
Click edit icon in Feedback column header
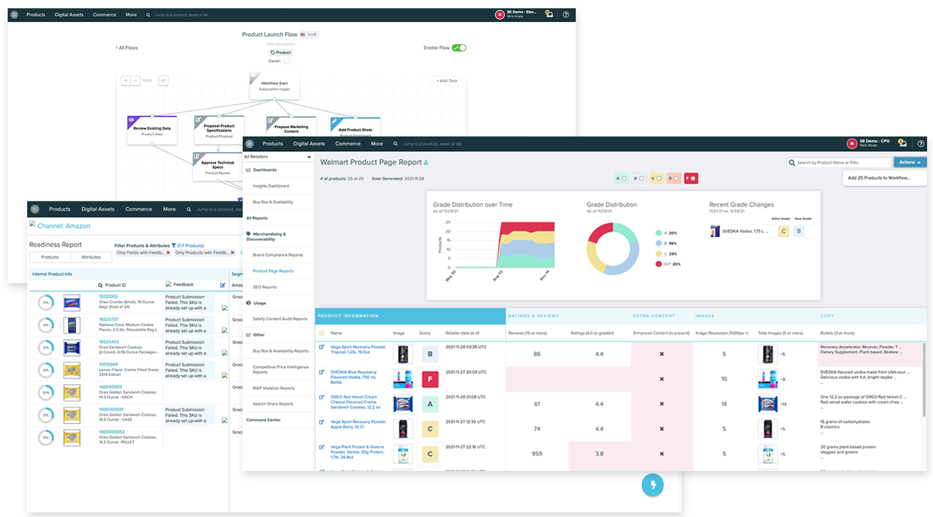[x=223, y=285]
